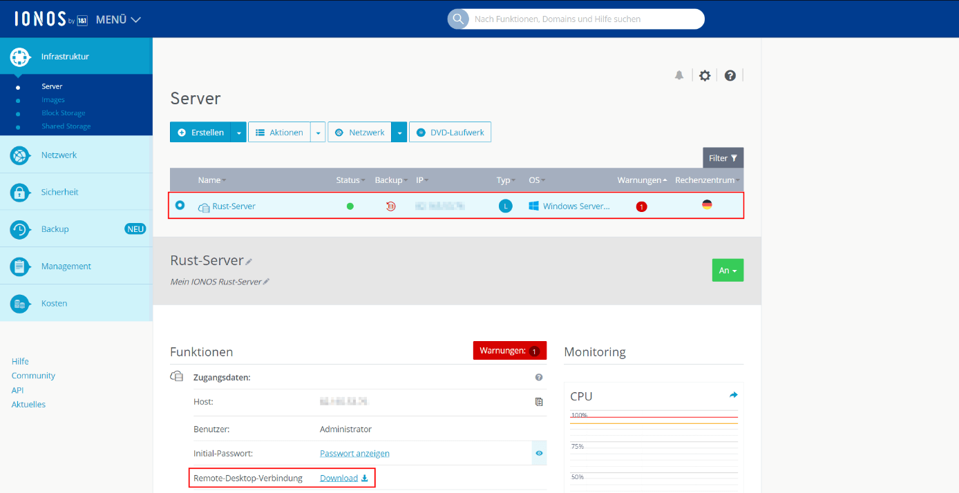Screen dimensions: 959x493
Task: Sort the table by Status column
Action: 351,180
